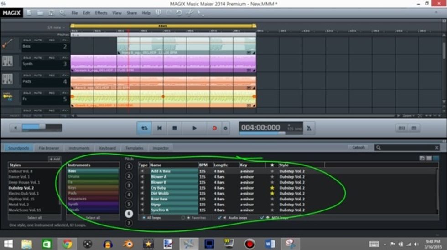This screenshot has width=447, height=250.
Task: Select the Synth instrument color row
Action: point(93,204)
